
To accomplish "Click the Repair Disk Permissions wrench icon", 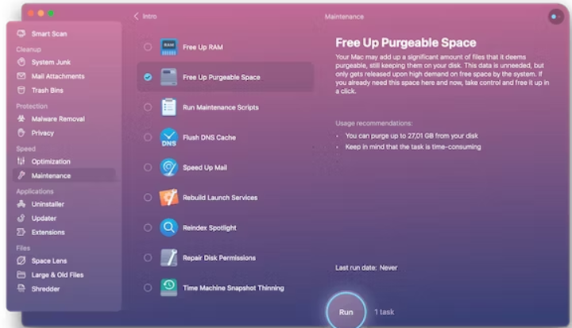I will tap(168, 257).
